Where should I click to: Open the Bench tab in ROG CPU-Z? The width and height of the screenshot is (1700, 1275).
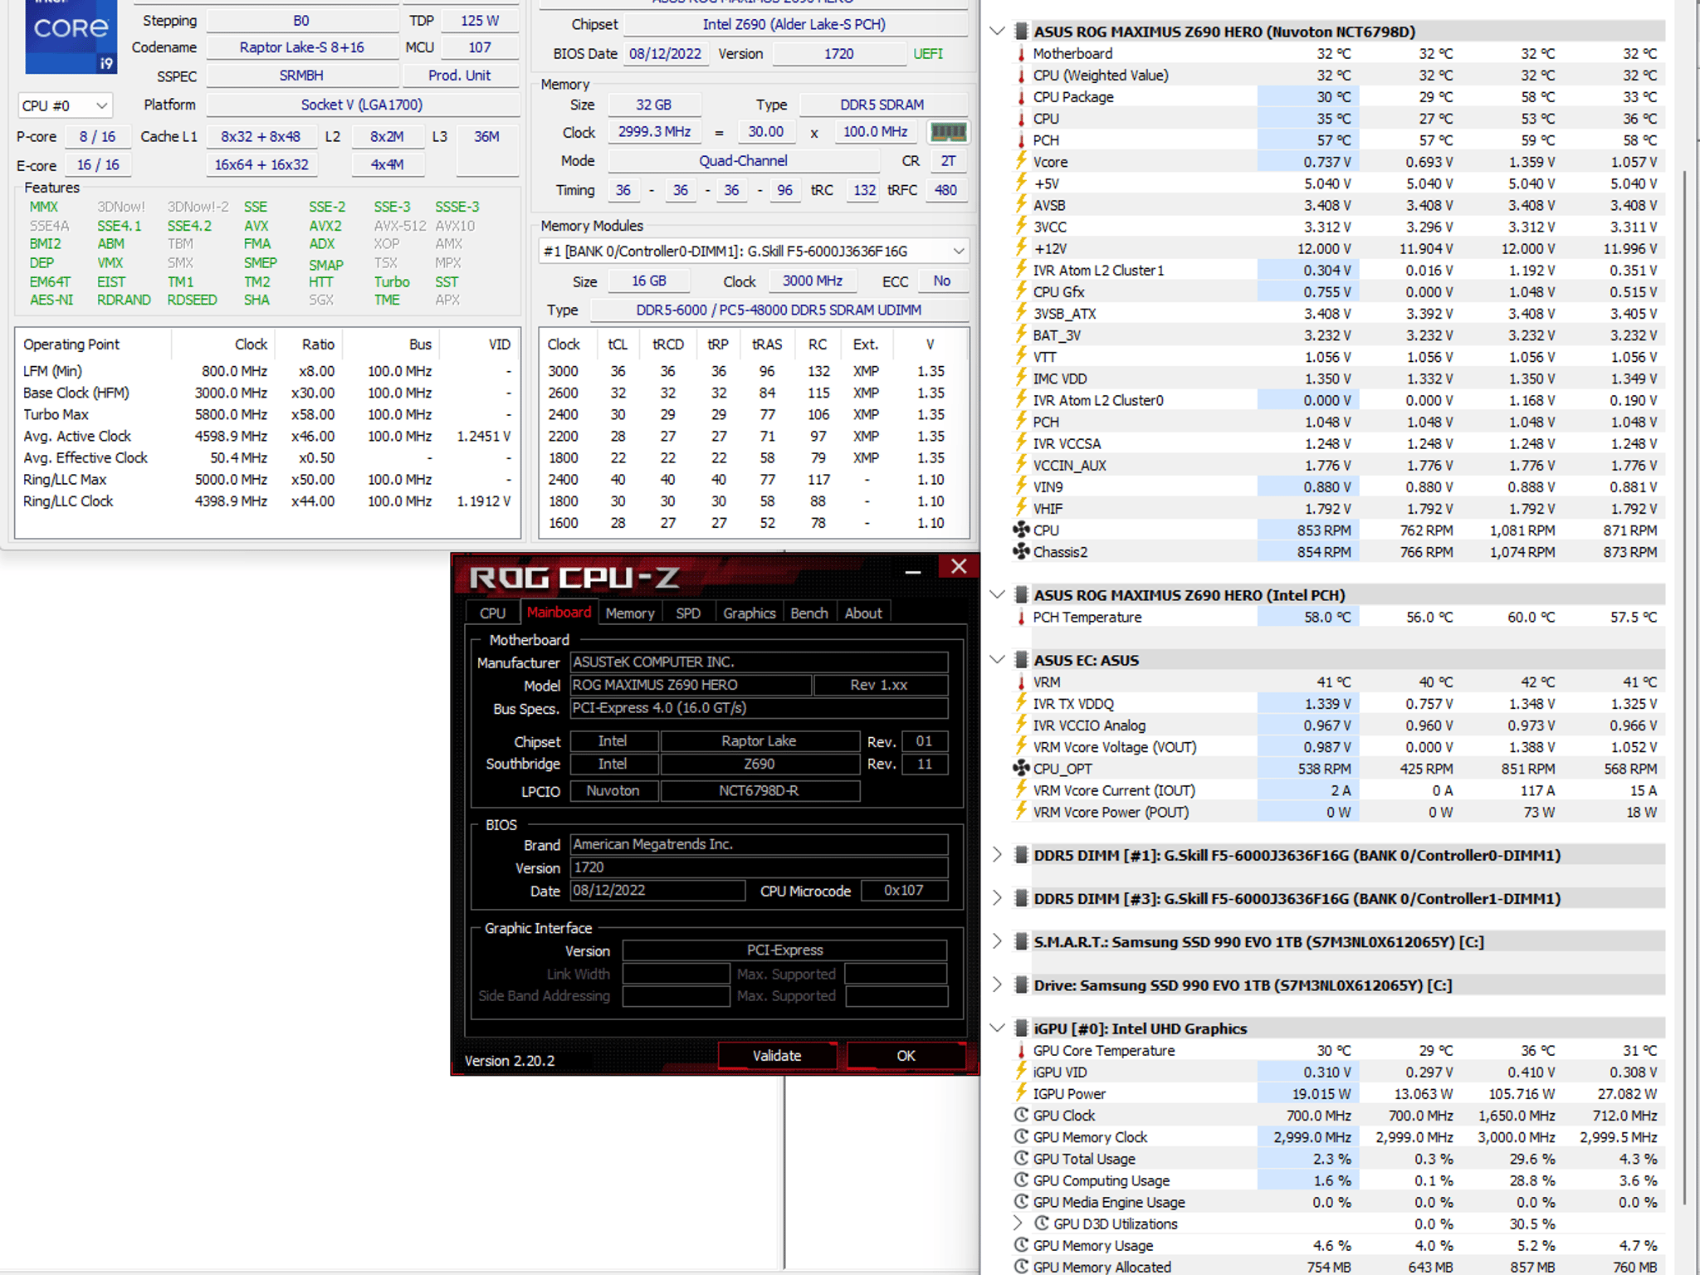point(809,613)
